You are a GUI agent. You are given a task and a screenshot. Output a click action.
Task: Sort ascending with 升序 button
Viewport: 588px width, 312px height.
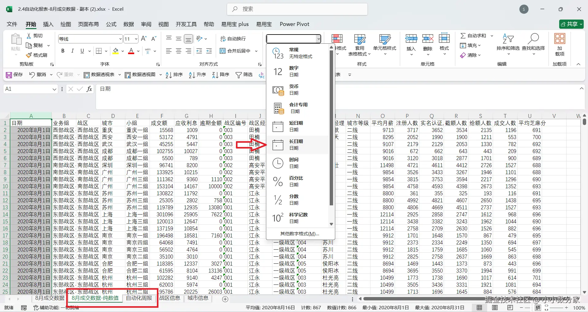point(198,75)
